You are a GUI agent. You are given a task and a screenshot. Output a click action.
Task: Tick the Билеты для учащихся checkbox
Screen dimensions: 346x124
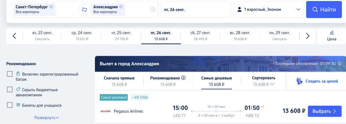(x=10, y=105)
